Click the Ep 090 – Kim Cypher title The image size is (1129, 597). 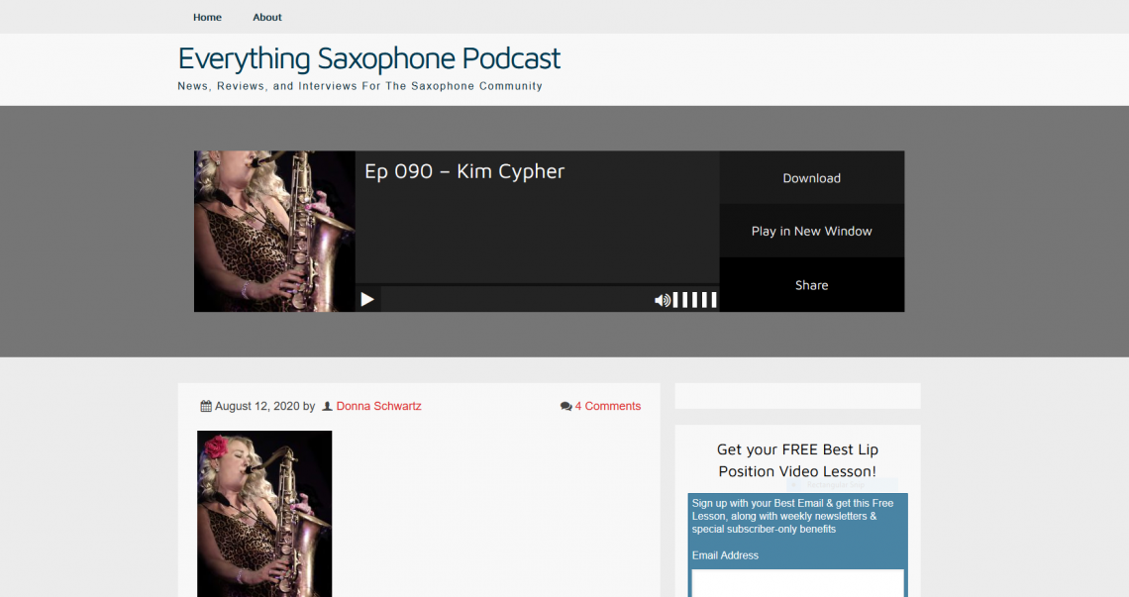click(464, 171)
